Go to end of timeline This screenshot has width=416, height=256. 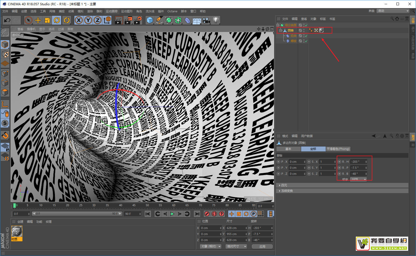click(x=197, y=214)
